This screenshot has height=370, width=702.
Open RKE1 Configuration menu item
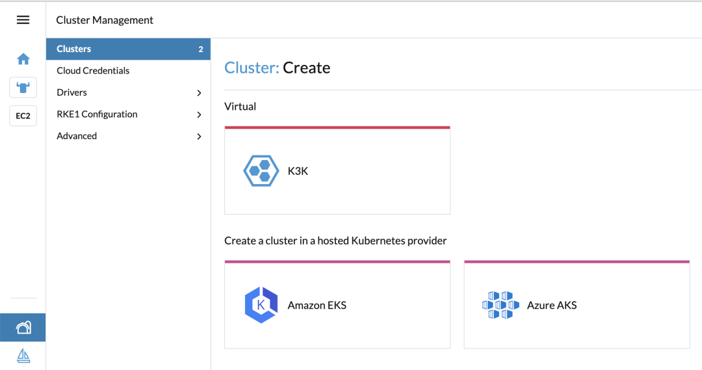tap(128, 114)
